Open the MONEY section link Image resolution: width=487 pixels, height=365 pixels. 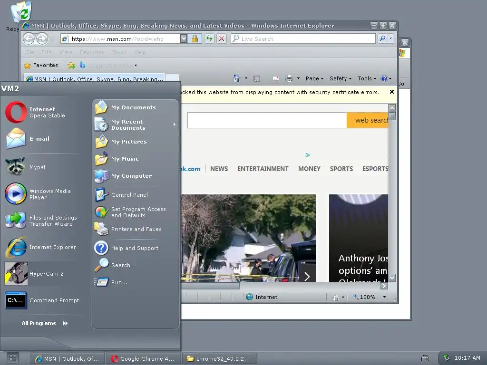pos(309,169)
